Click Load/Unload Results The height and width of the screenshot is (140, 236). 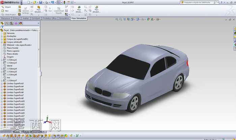coord(59,10)
